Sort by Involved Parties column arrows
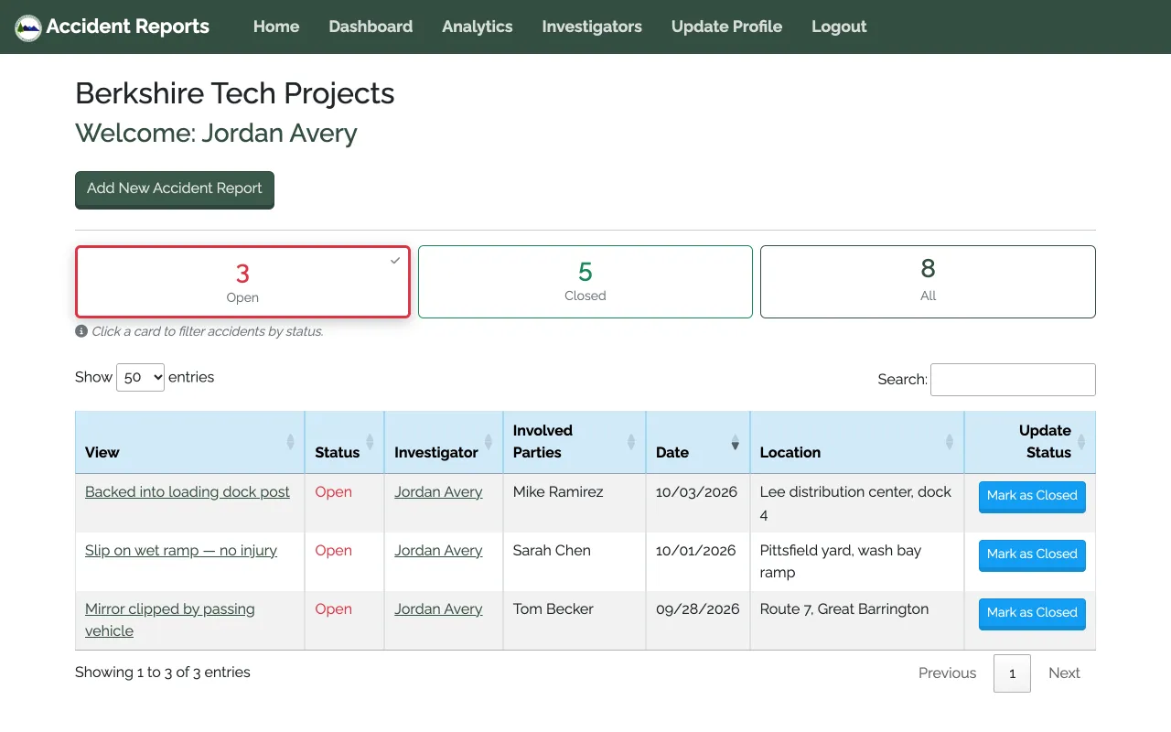The height and width of the screenshot is (732, 1171). tap(631, 442)
